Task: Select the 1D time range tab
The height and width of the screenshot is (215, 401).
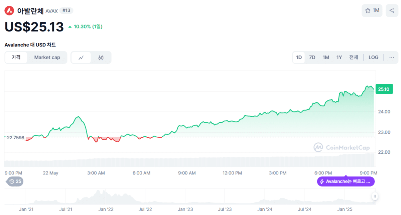Action: [299, 57]
